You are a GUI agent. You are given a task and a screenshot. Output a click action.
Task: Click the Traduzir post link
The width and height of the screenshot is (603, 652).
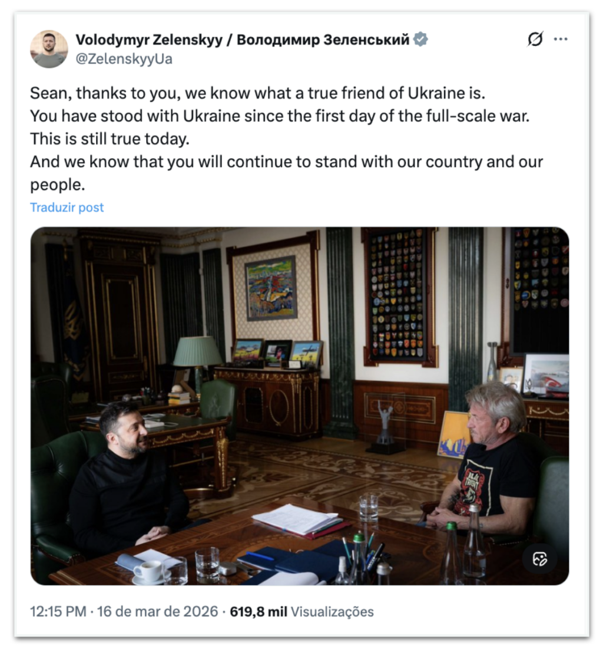pyautogui.click(x=67, y=208)
